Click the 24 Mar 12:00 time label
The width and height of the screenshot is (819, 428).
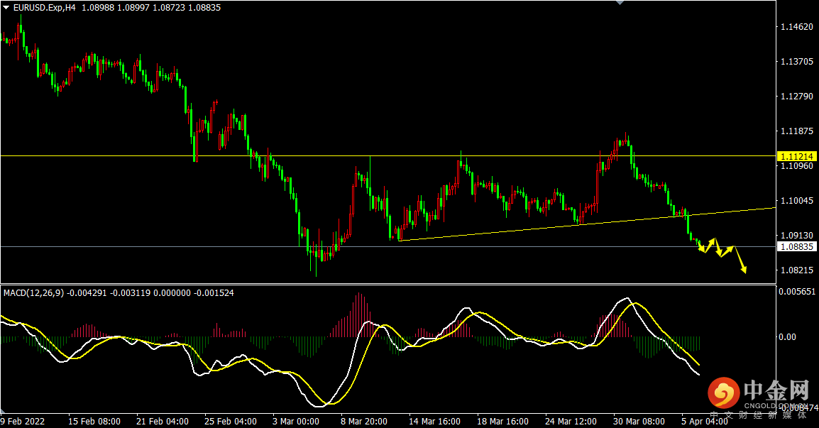(571, 421)
